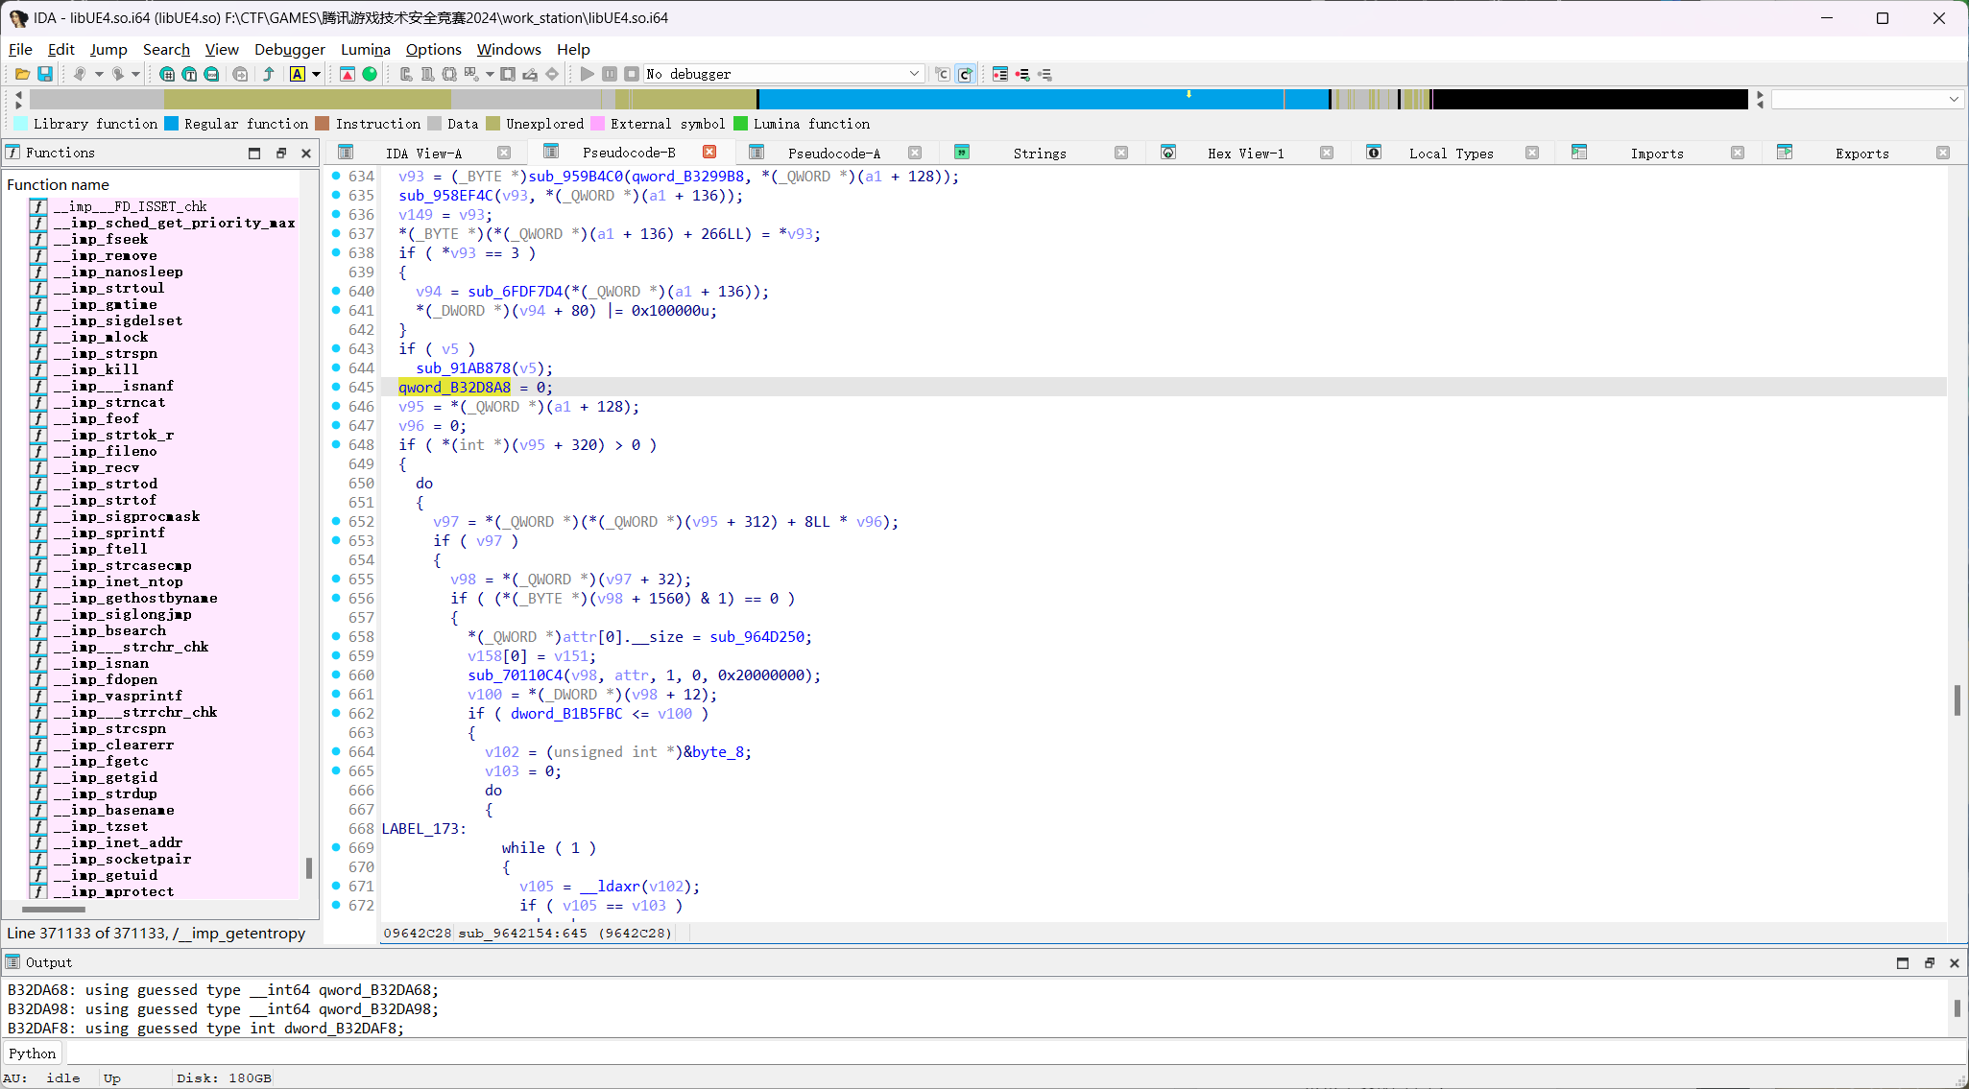
Task: Open the dropdown beside the yellow A icon
Action: 316,74
